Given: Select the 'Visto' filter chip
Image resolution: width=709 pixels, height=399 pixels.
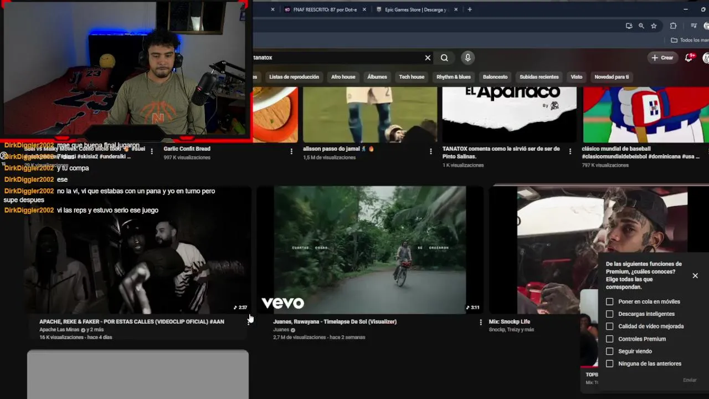Looking at the screenshot, I should click(x=577, y=77).
